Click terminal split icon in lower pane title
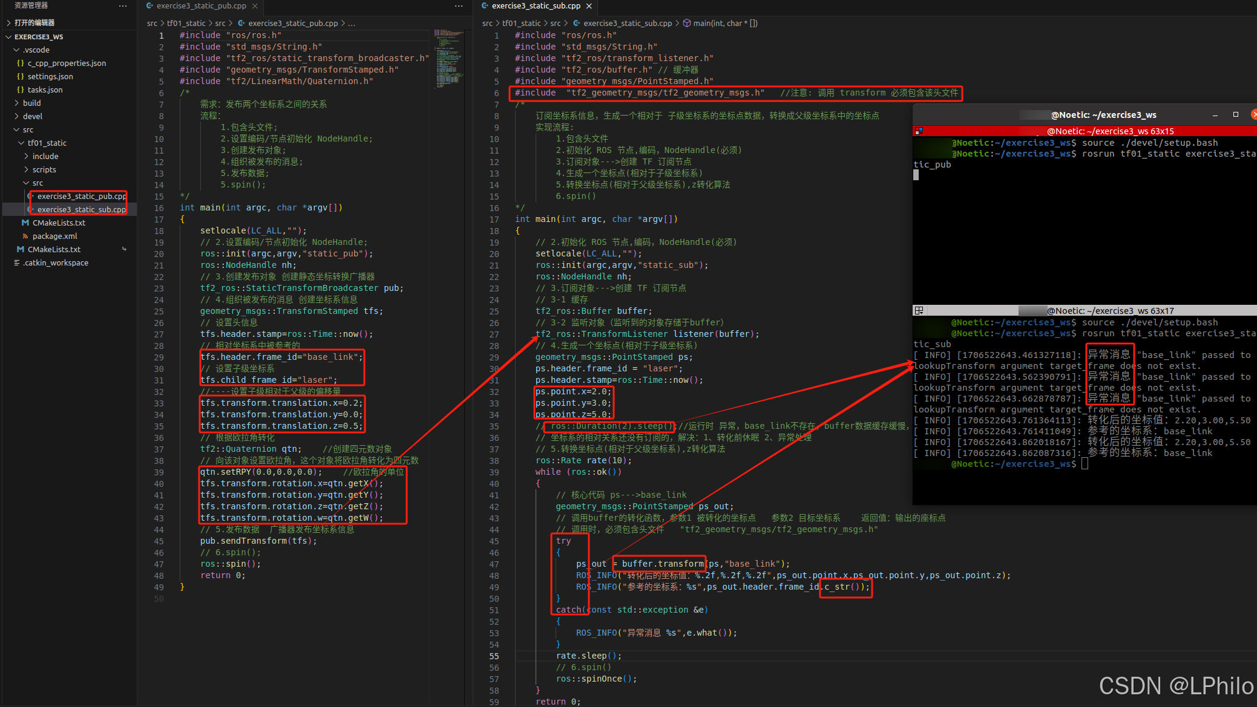 point(919,310)
